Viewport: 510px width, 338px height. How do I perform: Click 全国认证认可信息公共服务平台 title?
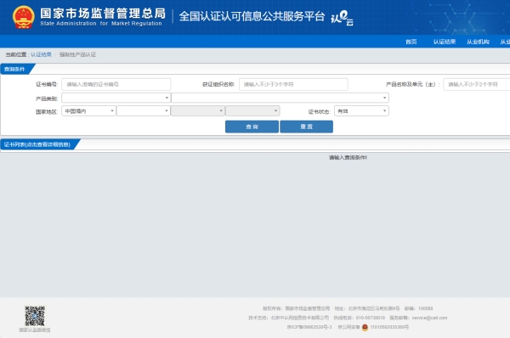point(252,16)
